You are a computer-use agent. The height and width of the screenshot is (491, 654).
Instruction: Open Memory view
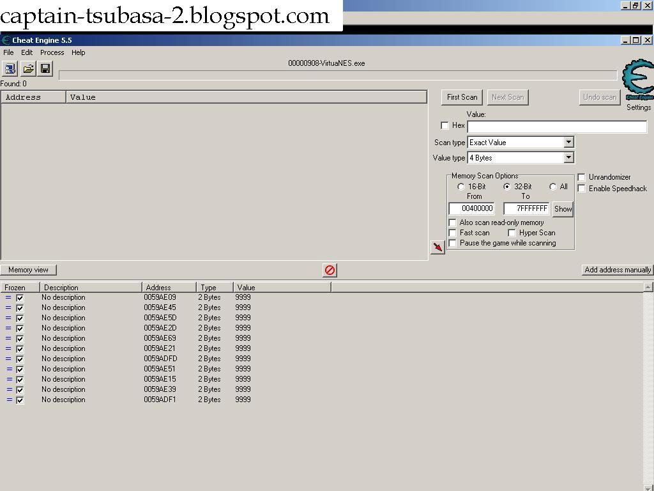pos(28,270)
